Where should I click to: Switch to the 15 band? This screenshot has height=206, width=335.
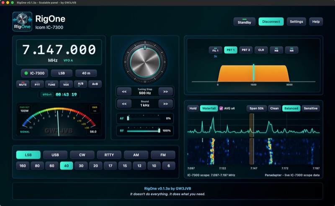(125, 166)
